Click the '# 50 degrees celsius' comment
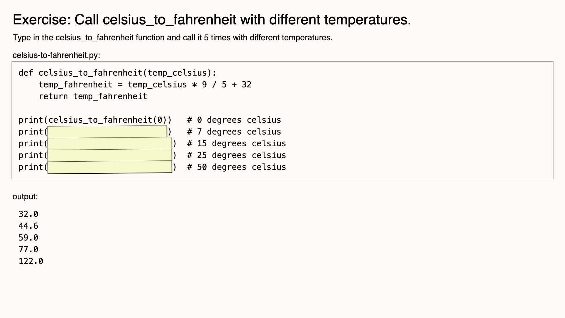 [x=237, y=167]
